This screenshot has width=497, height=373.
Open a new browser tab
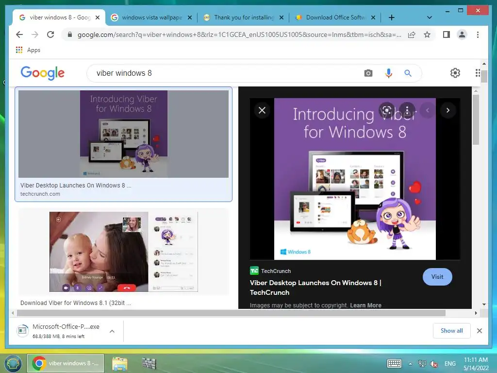pos(392,17)
